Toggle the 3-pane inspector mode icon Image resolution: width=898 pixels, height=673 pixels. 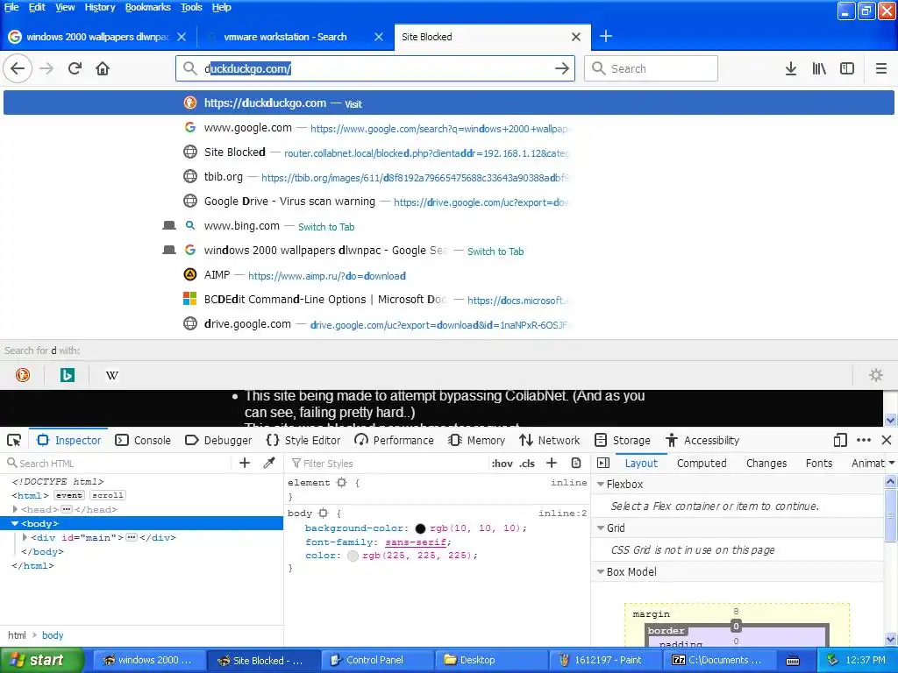coord(603,463)
